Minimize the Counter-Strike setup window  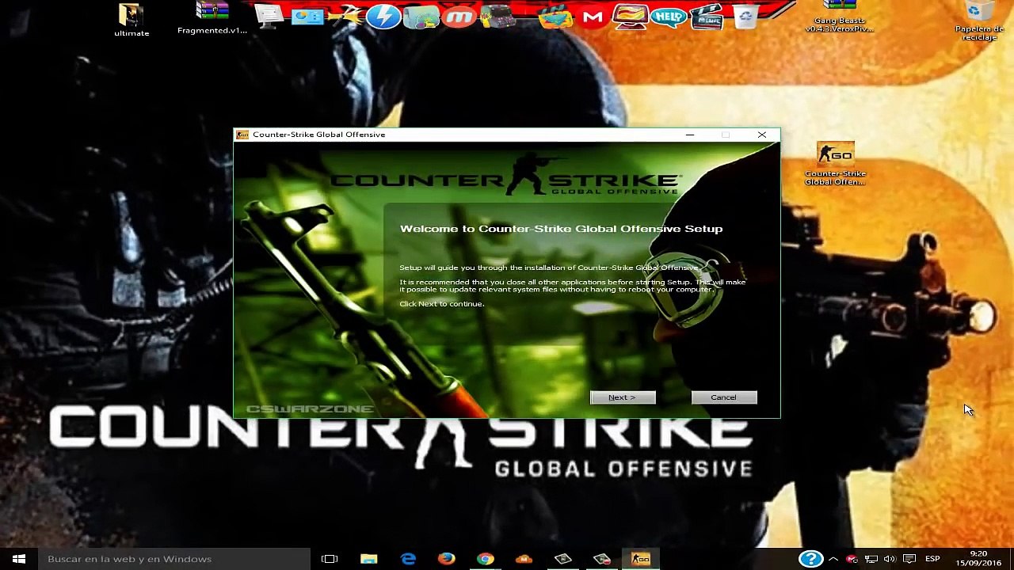690,135
